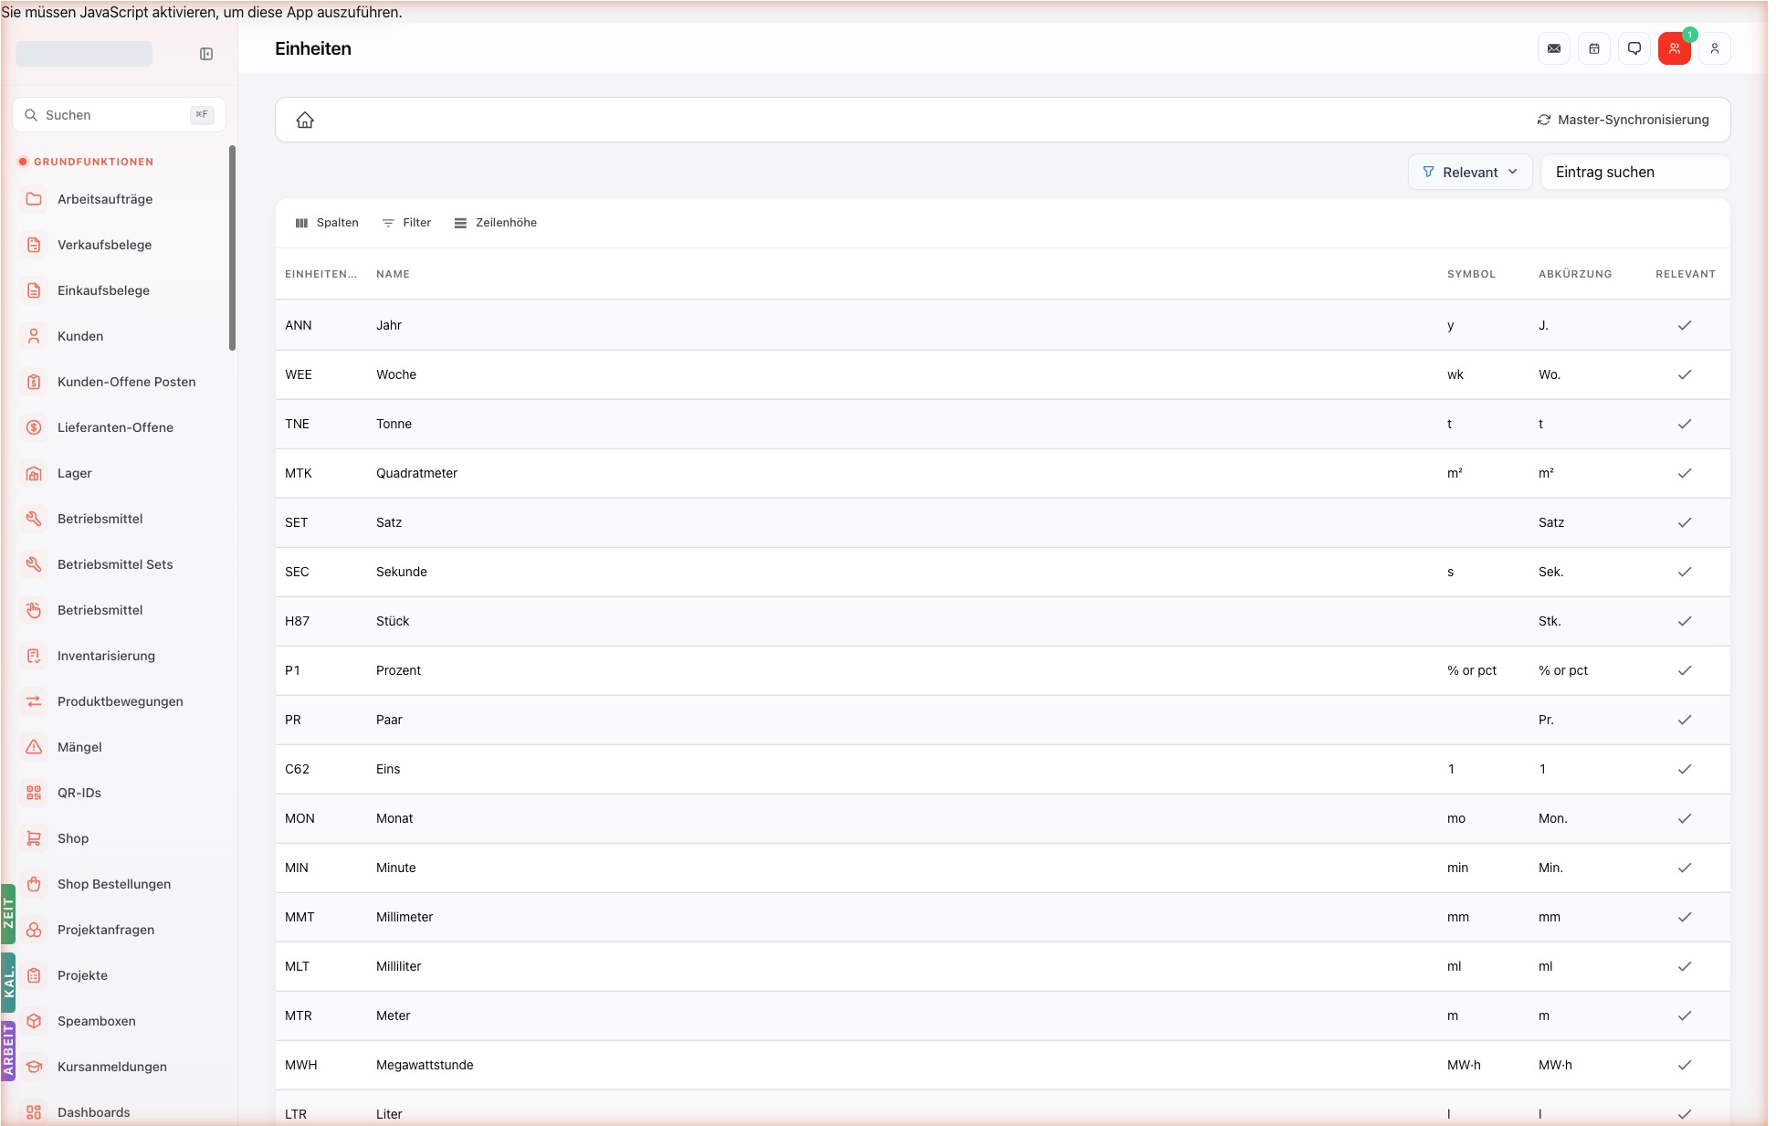The image size is (1776, 1126).
Task: Select the Meter name cell
Action: pyautogui.click(x=902, y=1016)
